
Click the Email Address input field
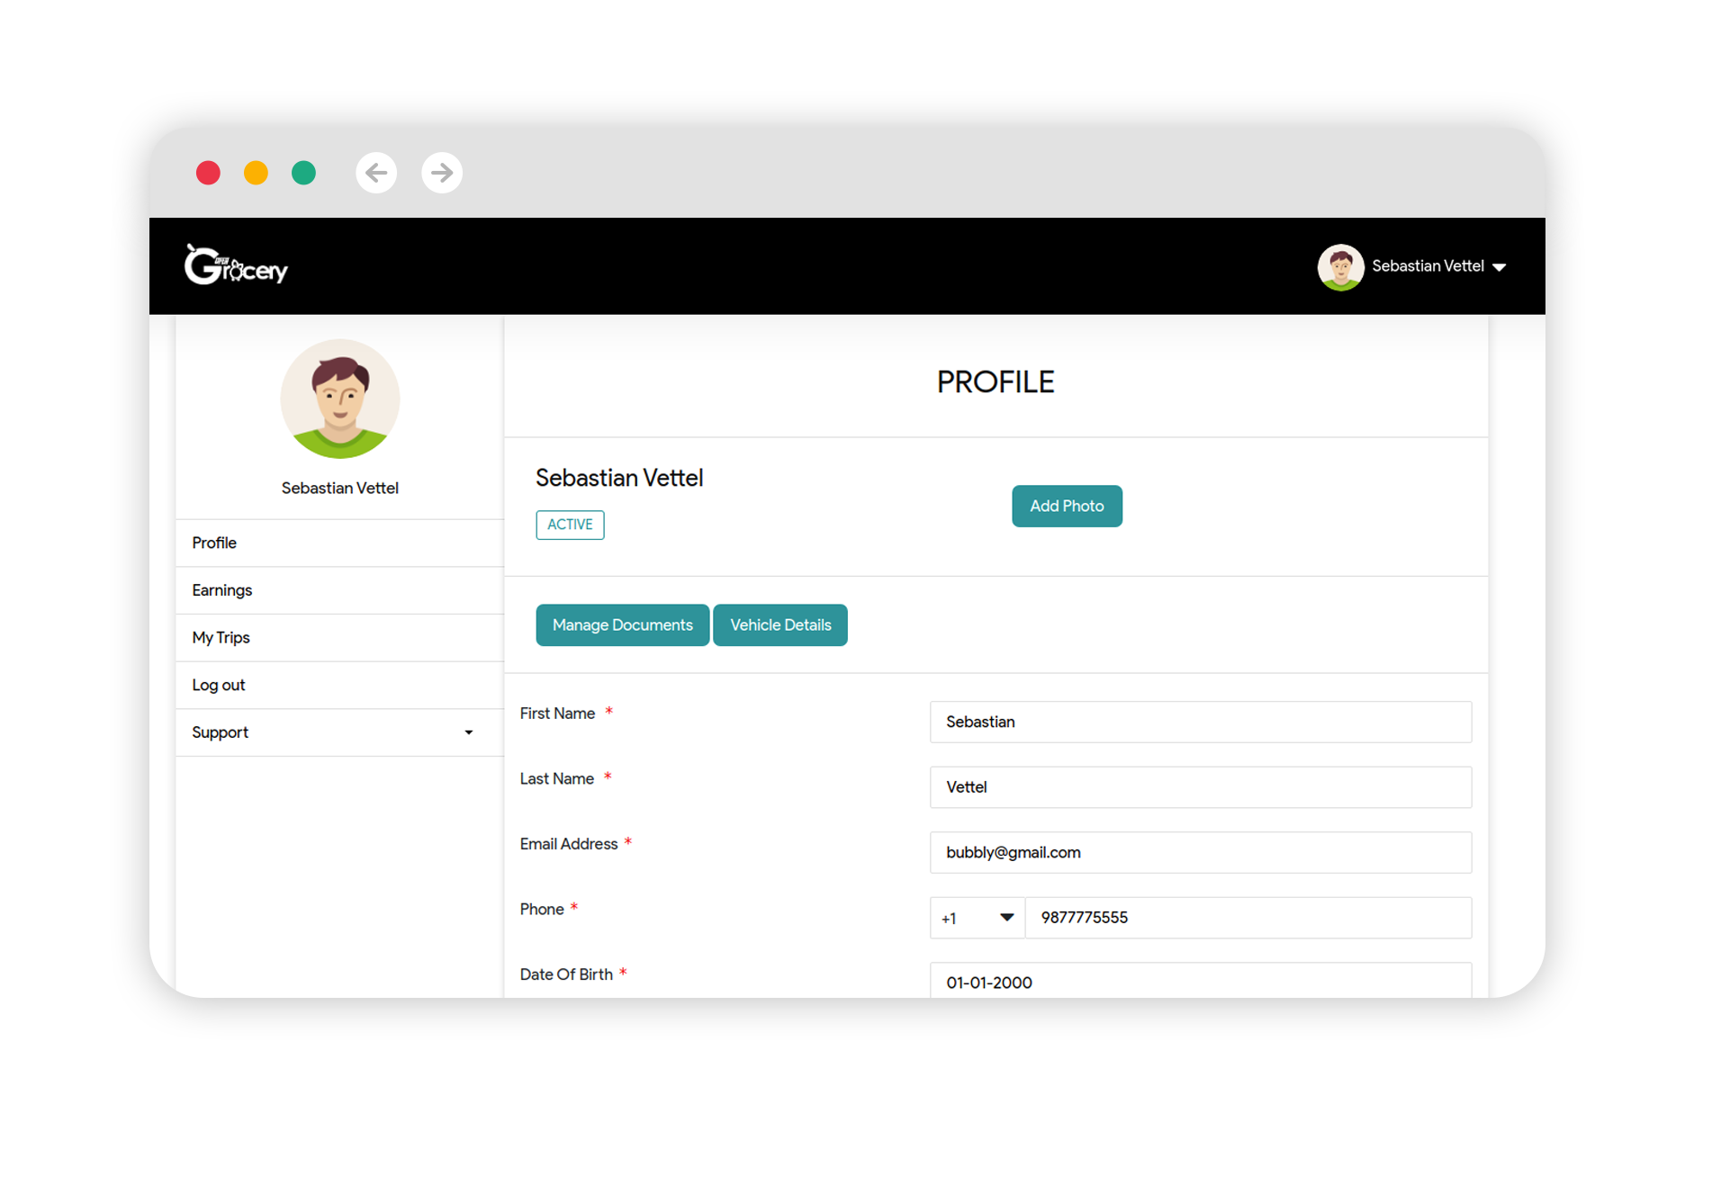pyautogui.click(x=1199, y=853)
